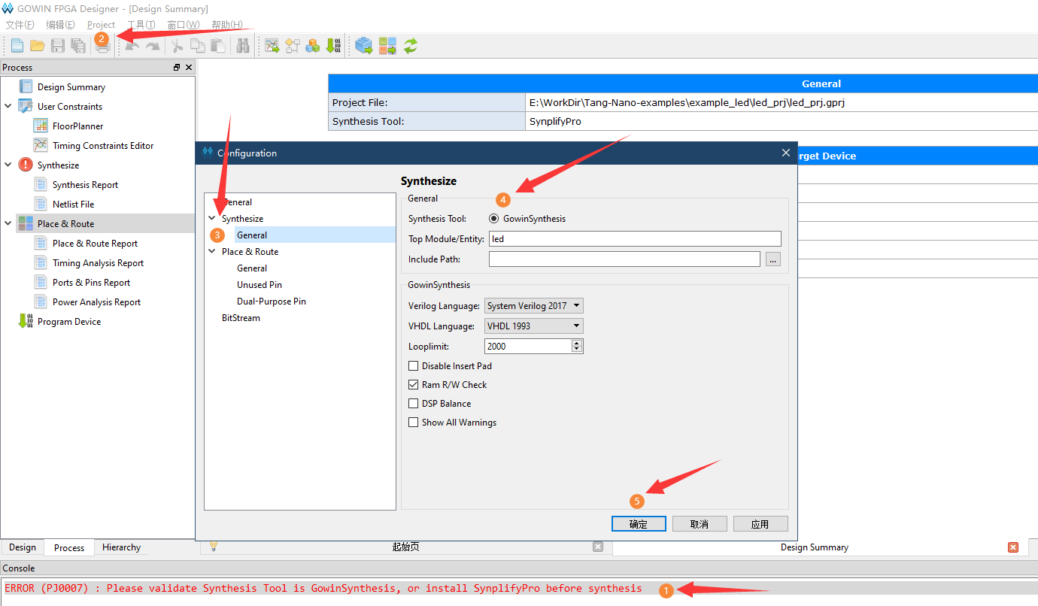Open Synthesis Report in Process tree
Screen dimensions: 1038x606
point(85,185)
